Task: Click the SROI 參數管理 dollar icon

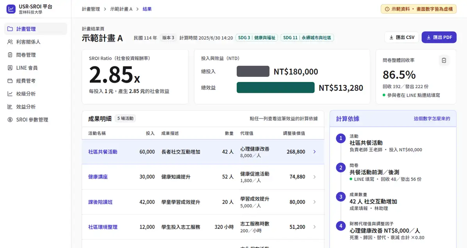Action: [10, 120]
